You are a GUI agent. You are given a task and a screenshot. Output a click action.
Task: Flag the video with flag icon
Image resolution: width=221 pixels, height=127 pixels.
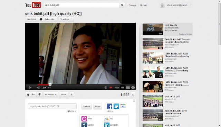pos(71,95)
